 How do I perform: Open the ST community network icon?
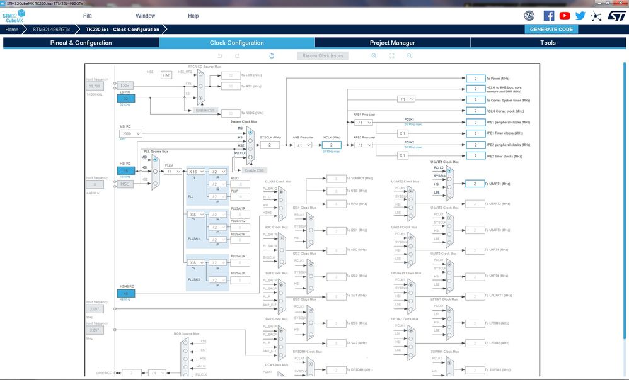(596, 16)
